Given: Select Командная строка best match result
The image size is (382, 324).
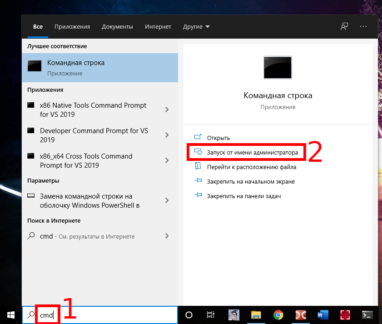Looking at the screenshot, I should 100,67.
